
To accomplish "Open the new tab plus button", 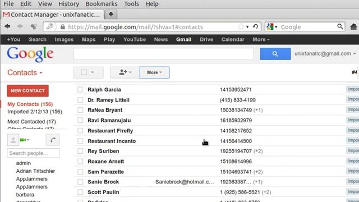I will [111, 15].
